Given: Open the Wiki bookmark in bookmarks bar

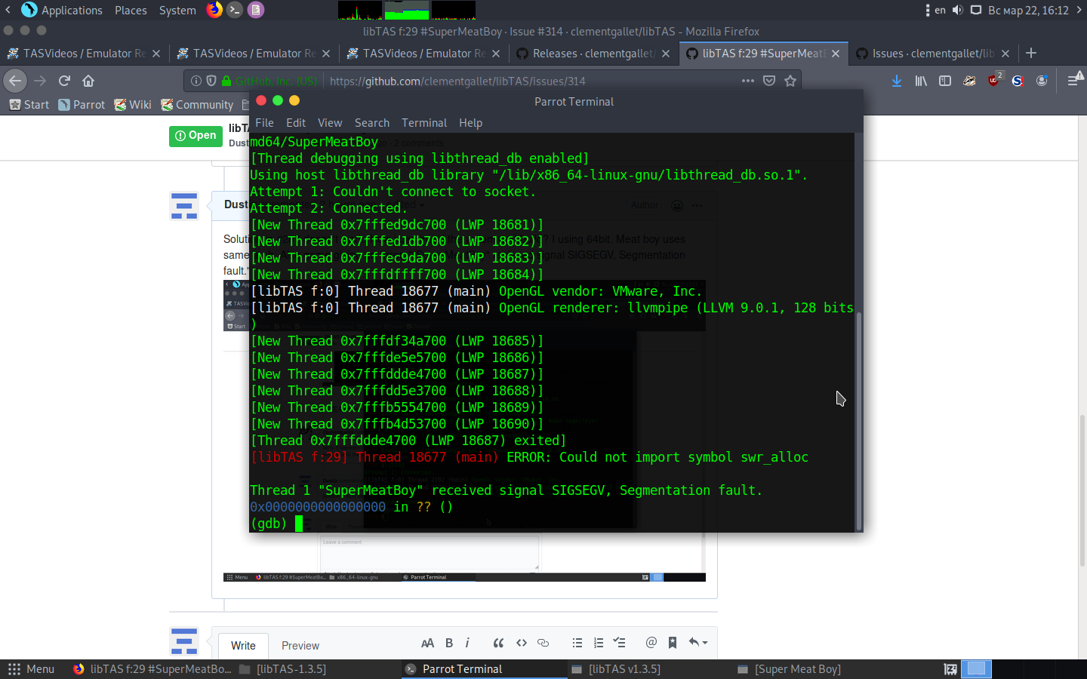Looking at the screenshot, I should pyautogui.click(x=133, y=105).
